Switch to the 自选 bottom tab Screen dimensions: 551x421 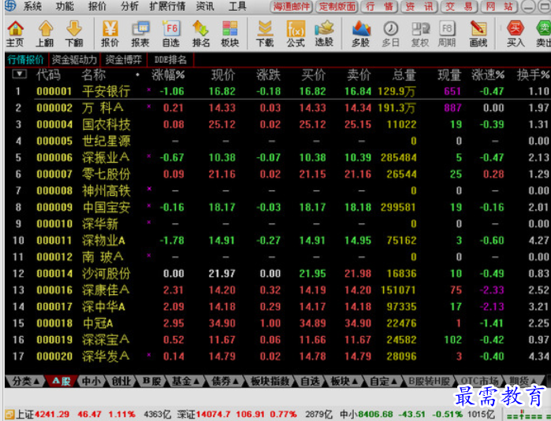pyautogui.click(x=310, y=381)
